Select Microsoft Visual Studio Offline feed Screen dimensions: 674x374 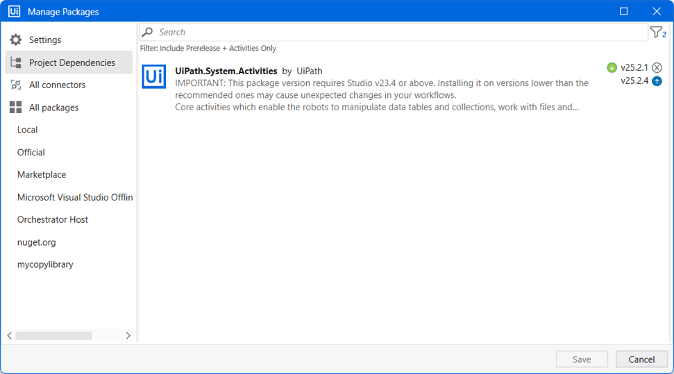pos(75,197)
